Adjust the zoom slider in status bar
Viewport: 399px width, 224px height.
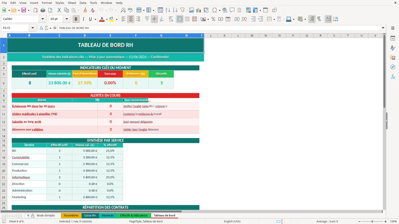click(x=372, y=221)
